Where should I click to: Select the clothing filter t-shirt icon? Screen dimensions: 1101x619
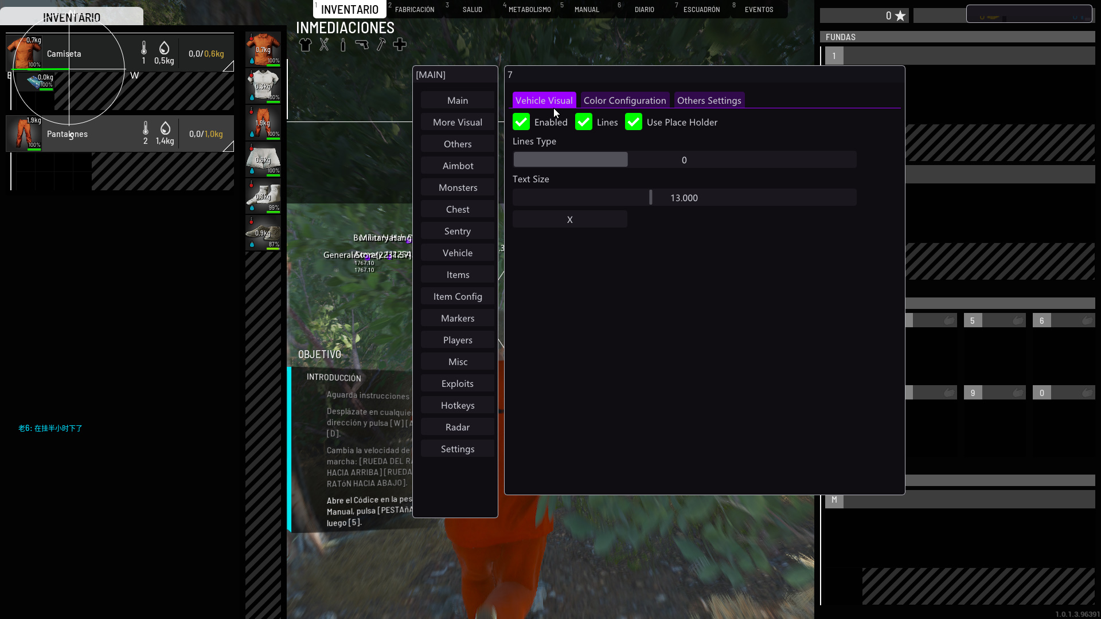coord(305,45)
